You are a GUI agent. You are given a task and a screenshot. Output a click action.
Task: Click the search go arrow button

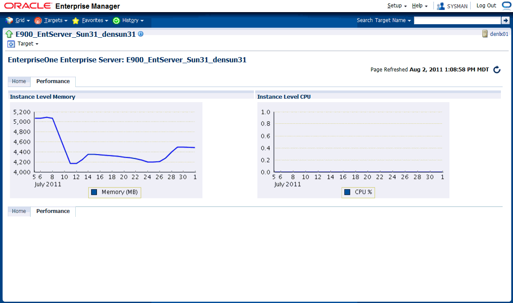[506, 20]
